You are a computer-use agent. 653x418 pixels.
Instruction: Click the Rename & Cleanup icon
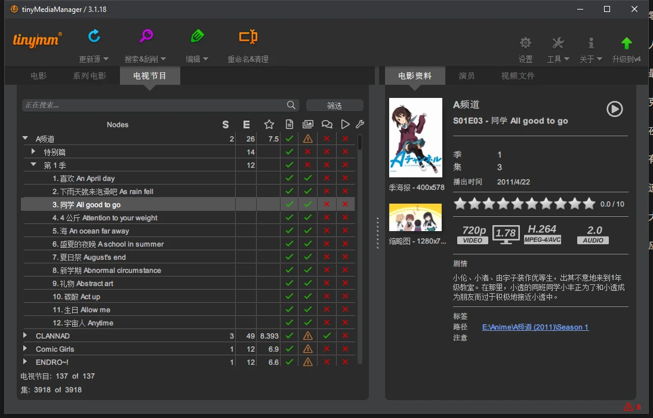click(248, 37)
